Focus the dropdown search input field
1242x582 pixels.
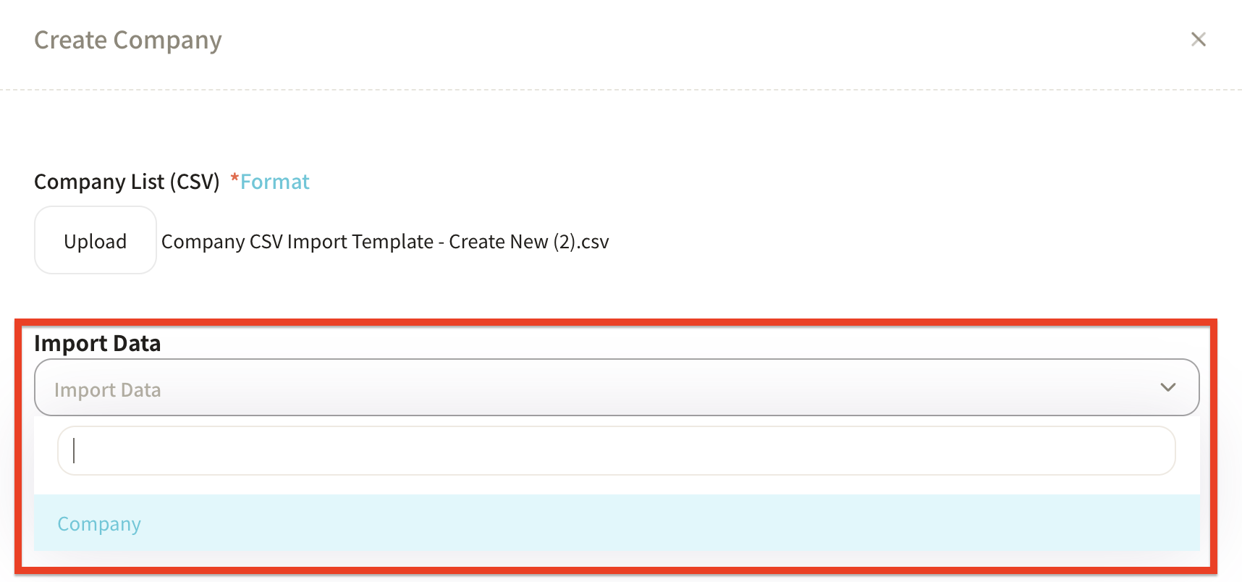(615, 450)
